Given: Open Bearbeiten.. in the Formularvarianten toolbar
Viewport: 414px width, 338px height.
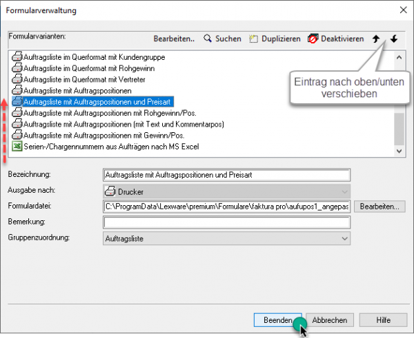Looking at the screenshot, I should coord(174,39).
